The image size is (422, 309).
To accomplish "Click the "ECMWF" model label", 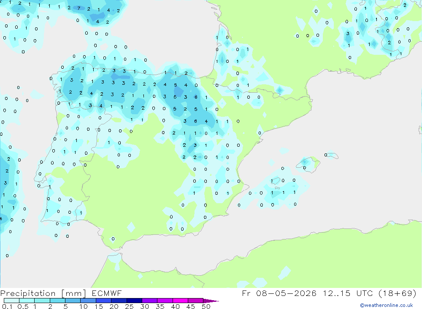I will point(107,293).
